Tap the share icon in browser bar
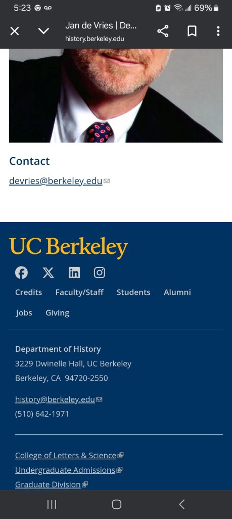Viewport: 232px width, 519px height. pyautogui.click(x=163, y=31)
